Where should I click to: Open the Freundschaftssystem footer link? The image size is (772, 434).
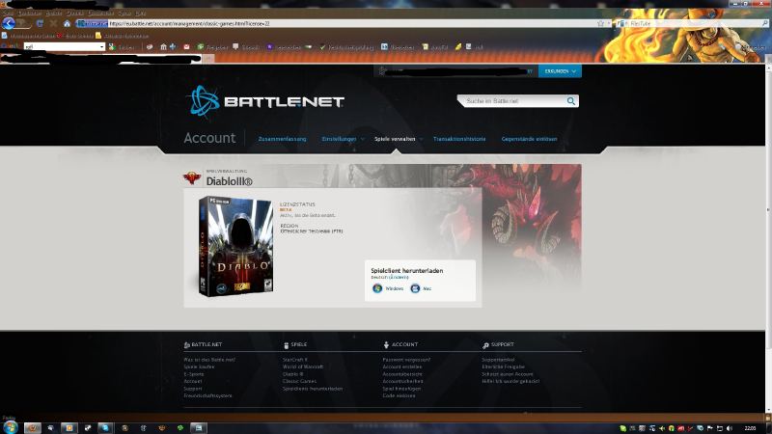(207, 395)
